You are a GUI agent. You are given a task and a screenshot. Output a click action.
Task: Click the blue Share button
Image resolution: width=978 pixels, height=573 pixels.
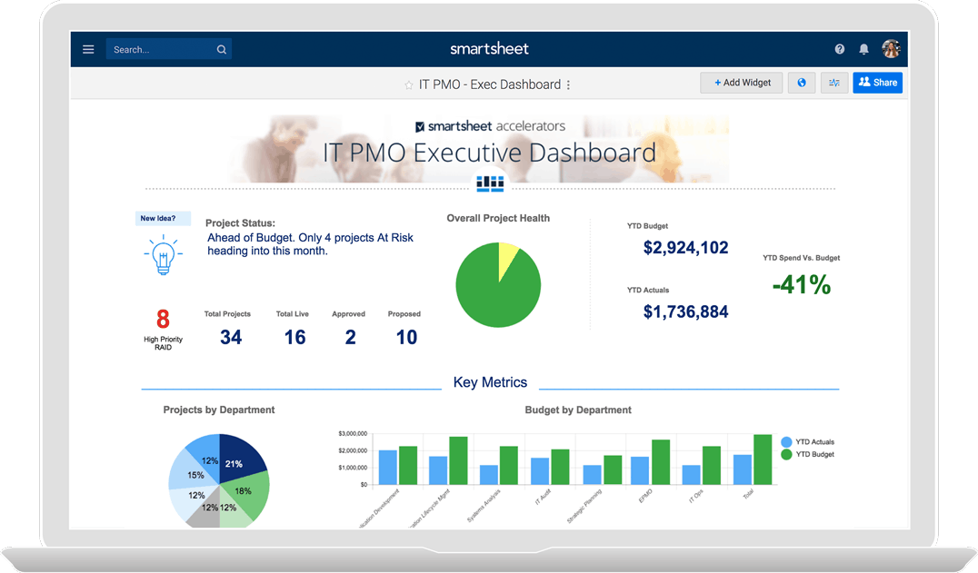coord(876,82)
